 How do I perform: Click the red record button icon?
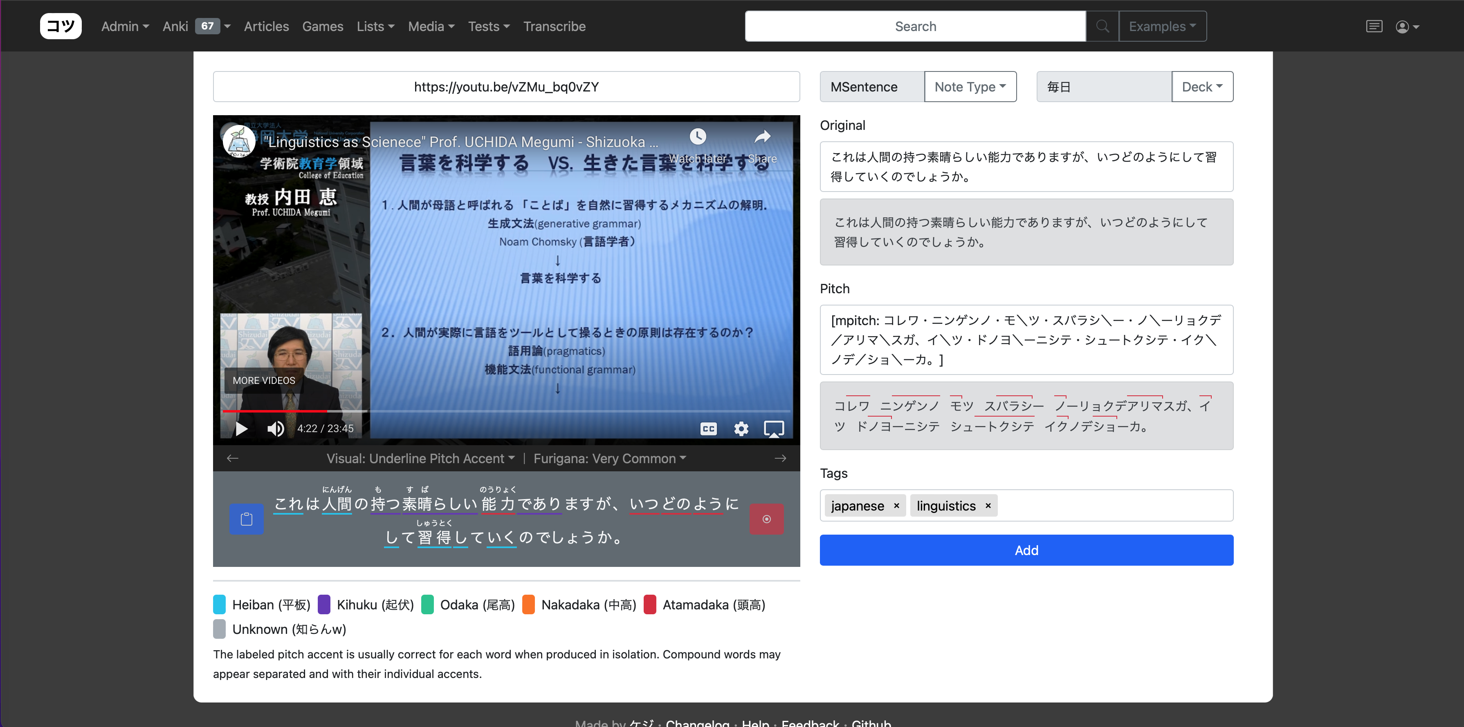766,519
